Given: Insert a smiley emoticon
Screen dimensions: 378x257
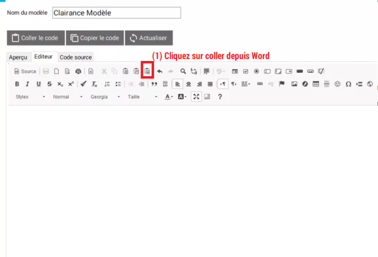Looking at the screenshot, I should tap(338, 84).
